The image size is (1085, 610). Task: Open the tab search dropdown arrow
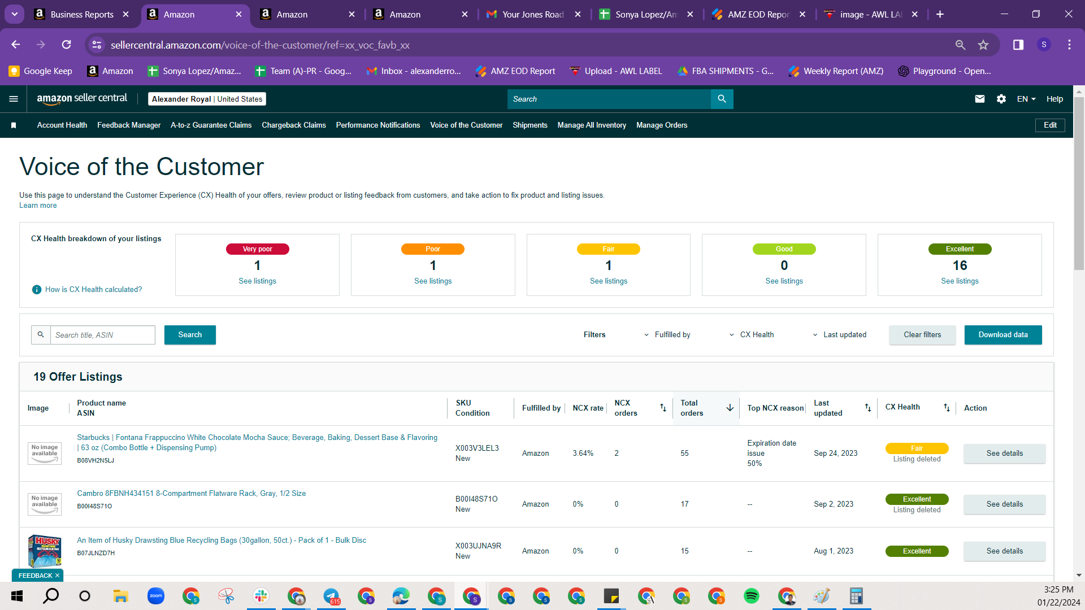pos(15,14)
